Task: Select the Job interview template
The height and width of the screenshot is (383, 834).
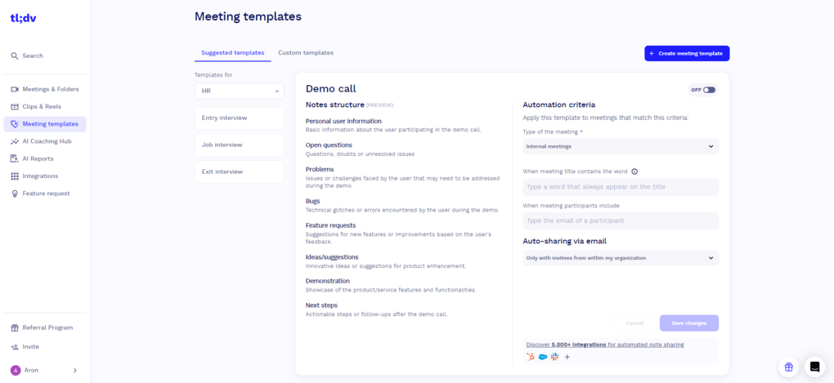Action: click(240, 145)
